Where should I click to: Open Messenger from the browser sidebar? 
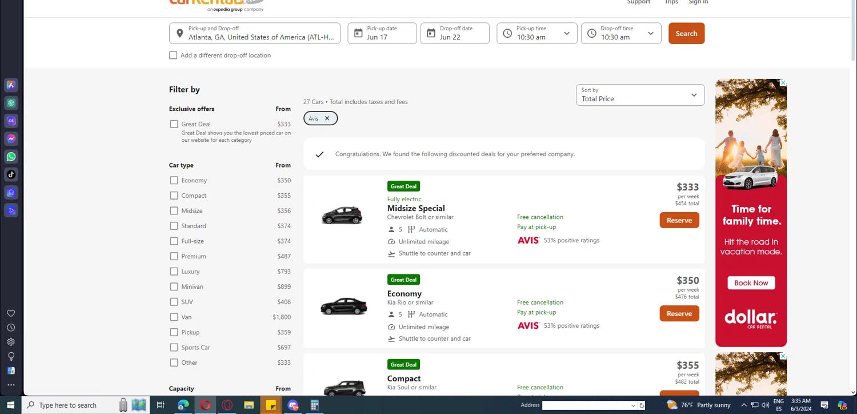pyautogui.click(x=11, y=139)
